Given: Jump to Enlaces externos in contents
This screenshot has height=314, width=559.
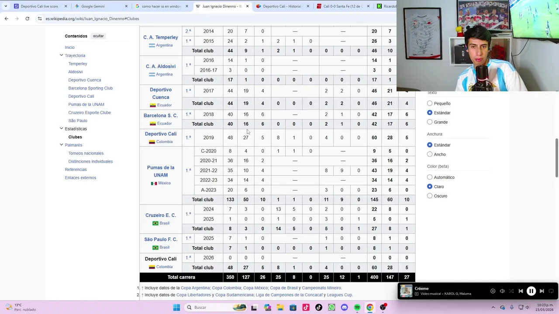Looking at the screenshot, I should 80,177.
